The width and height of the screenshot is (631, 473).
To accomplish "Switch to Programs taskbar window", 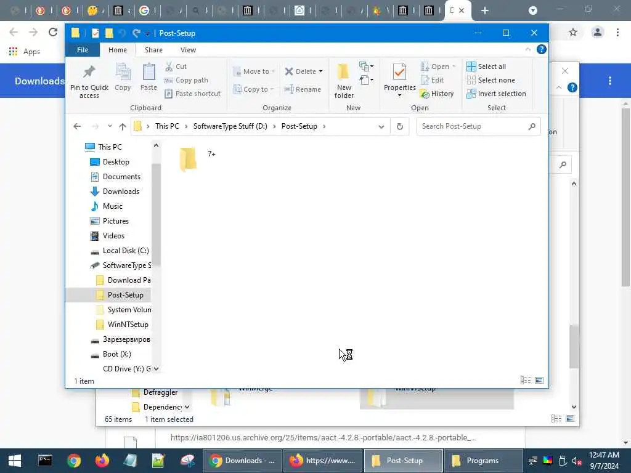I will (x=483, y=461).
